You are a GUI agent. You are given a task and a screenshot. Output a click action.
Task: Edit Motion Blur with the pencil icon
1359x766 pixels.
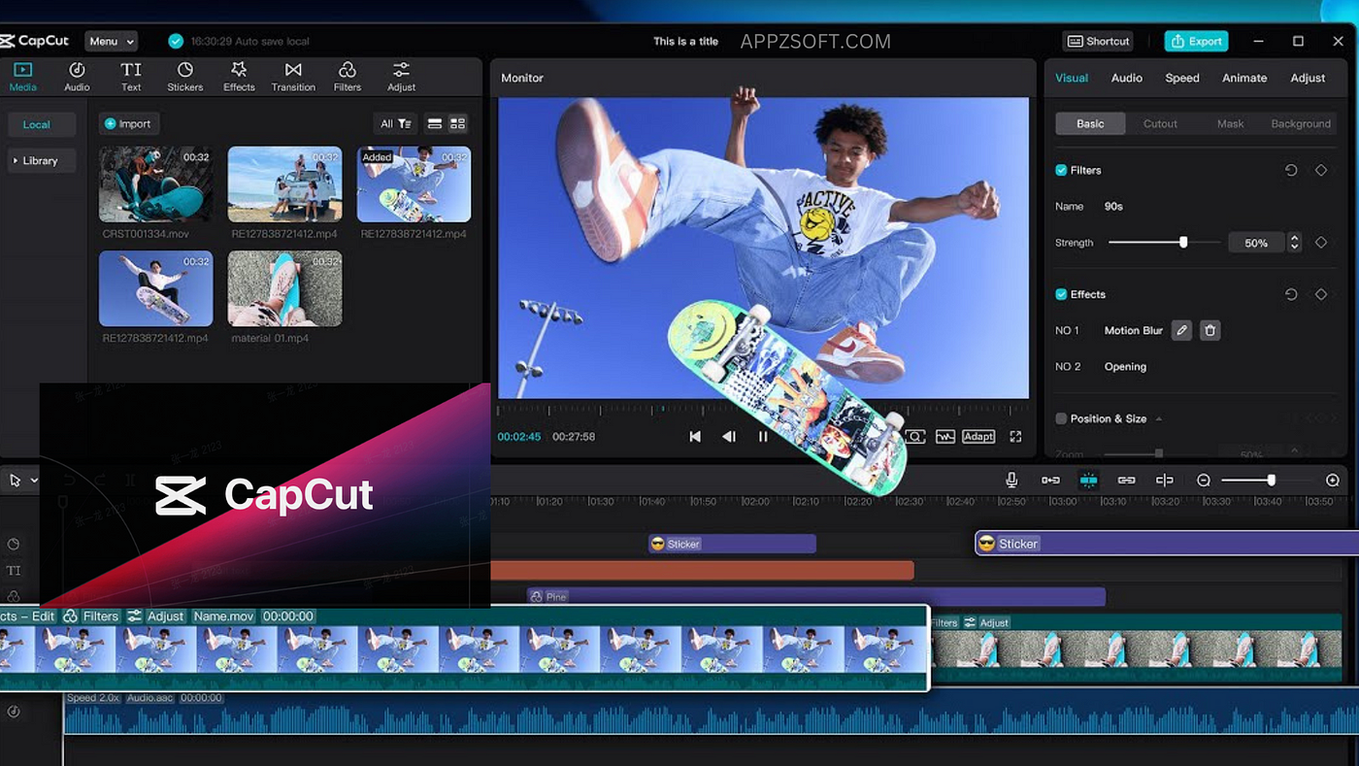[x=1181, y=330]
